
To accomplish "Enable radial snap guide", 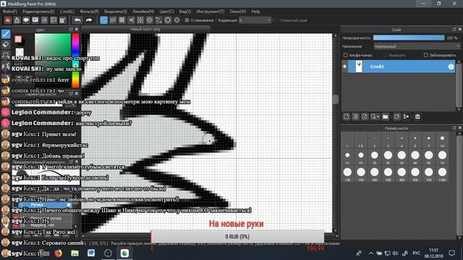I will click(x=140, y=20).
